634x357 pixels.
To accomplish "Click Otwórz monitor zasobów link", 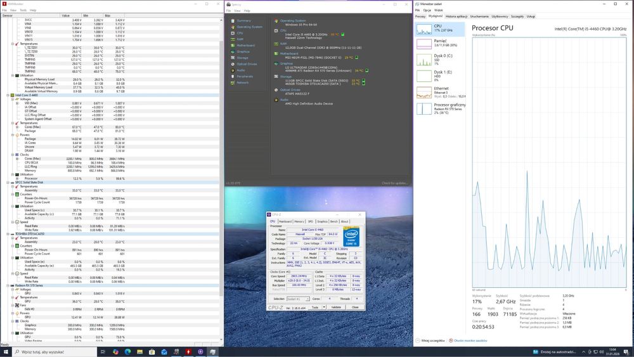I will coord(468,341).
